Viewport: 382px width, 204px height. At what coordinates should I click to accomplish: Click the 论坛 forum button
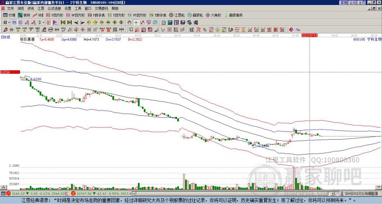point(353,3)
